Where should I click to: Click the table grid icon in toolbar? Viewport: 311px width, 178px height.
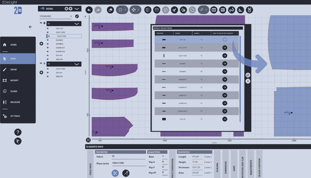tap(214, 9)
